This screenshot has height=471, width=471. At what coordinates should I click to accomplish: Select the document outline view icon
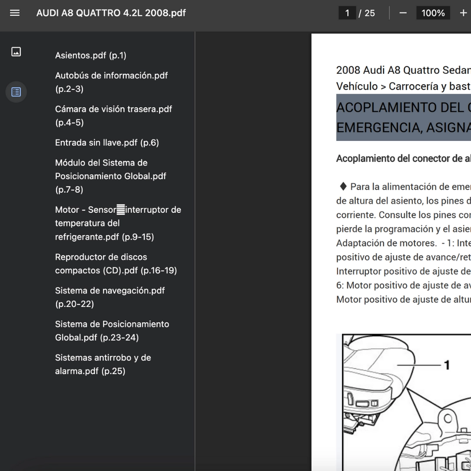pyautogui.click(x=16, y=92)
